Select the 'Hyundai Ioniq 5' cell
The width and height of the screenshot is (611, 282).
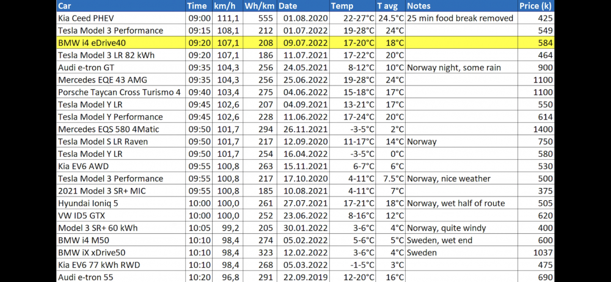pos(121,203)
